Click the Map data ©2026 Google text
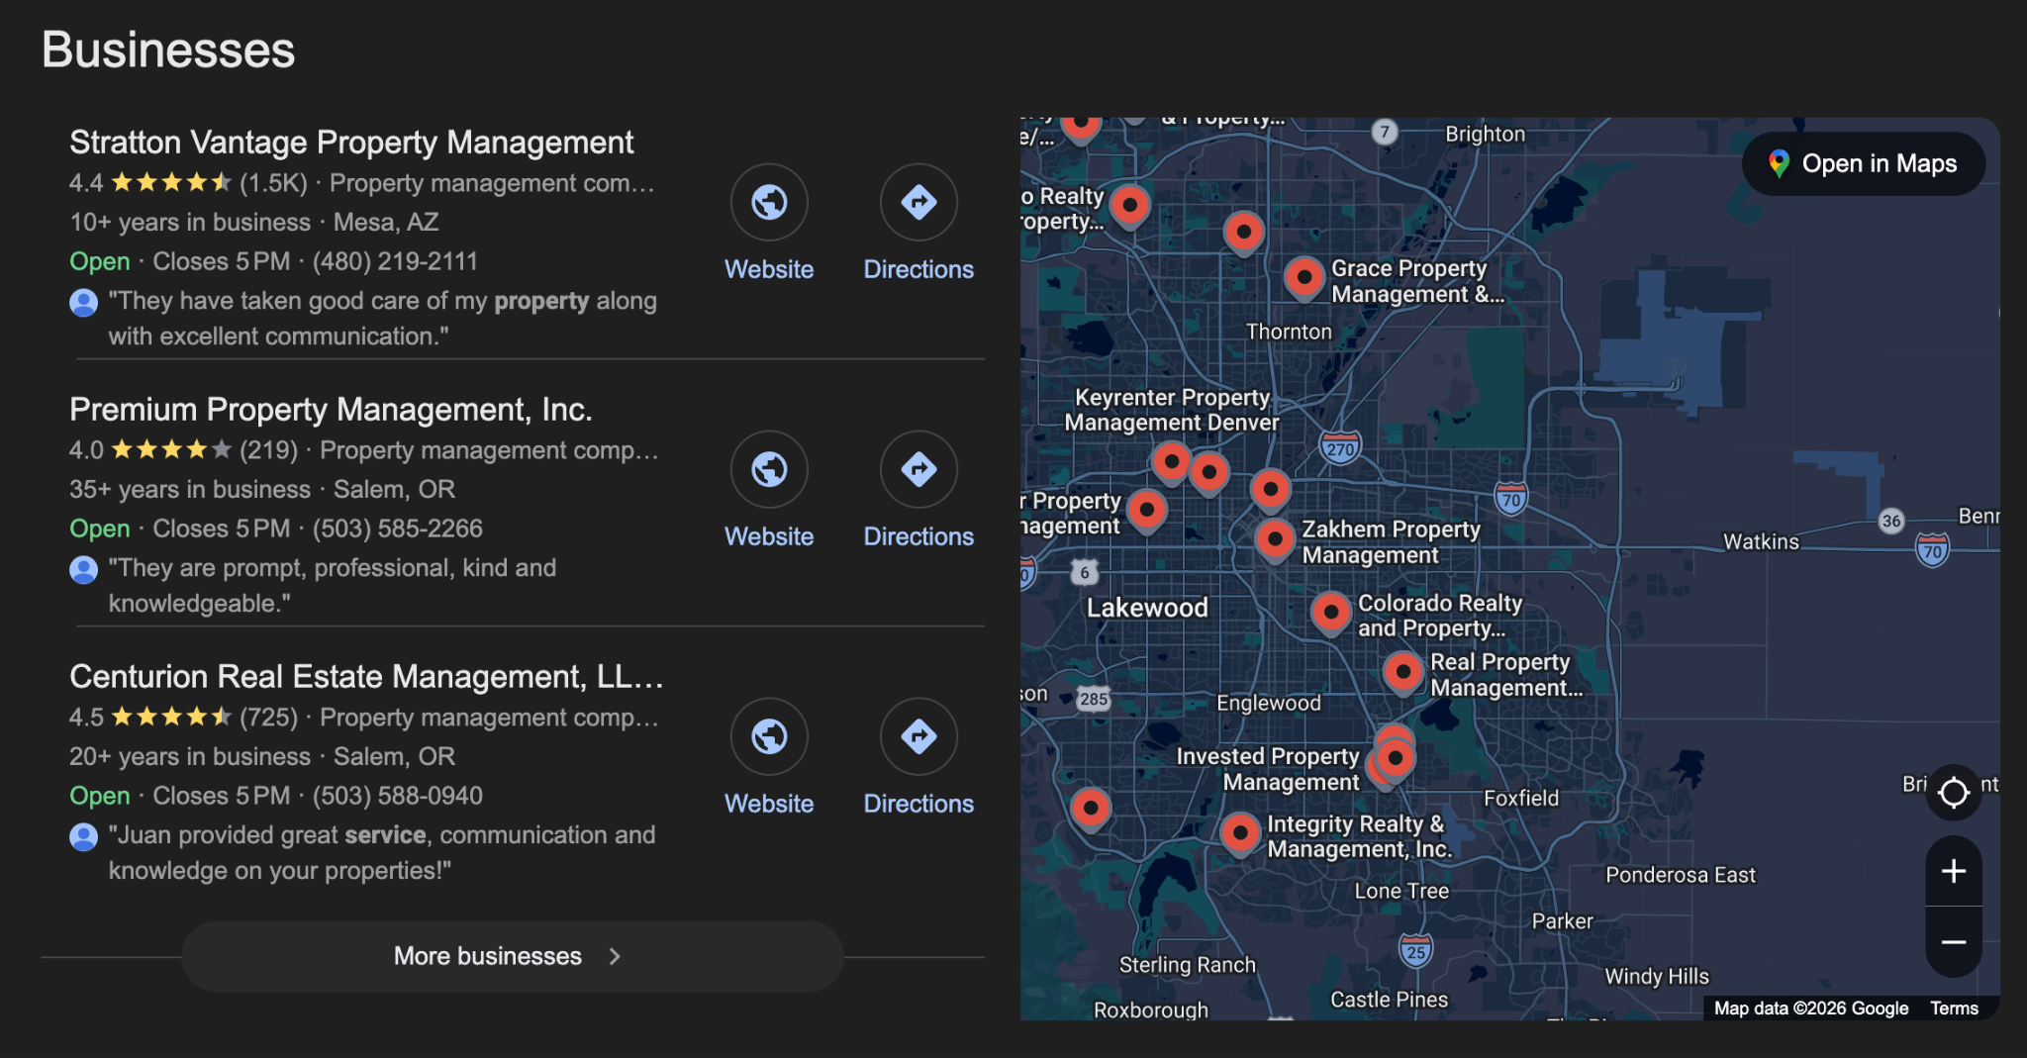The height and width of the screenshot is (1058, 2027). click(1810, 1009)
